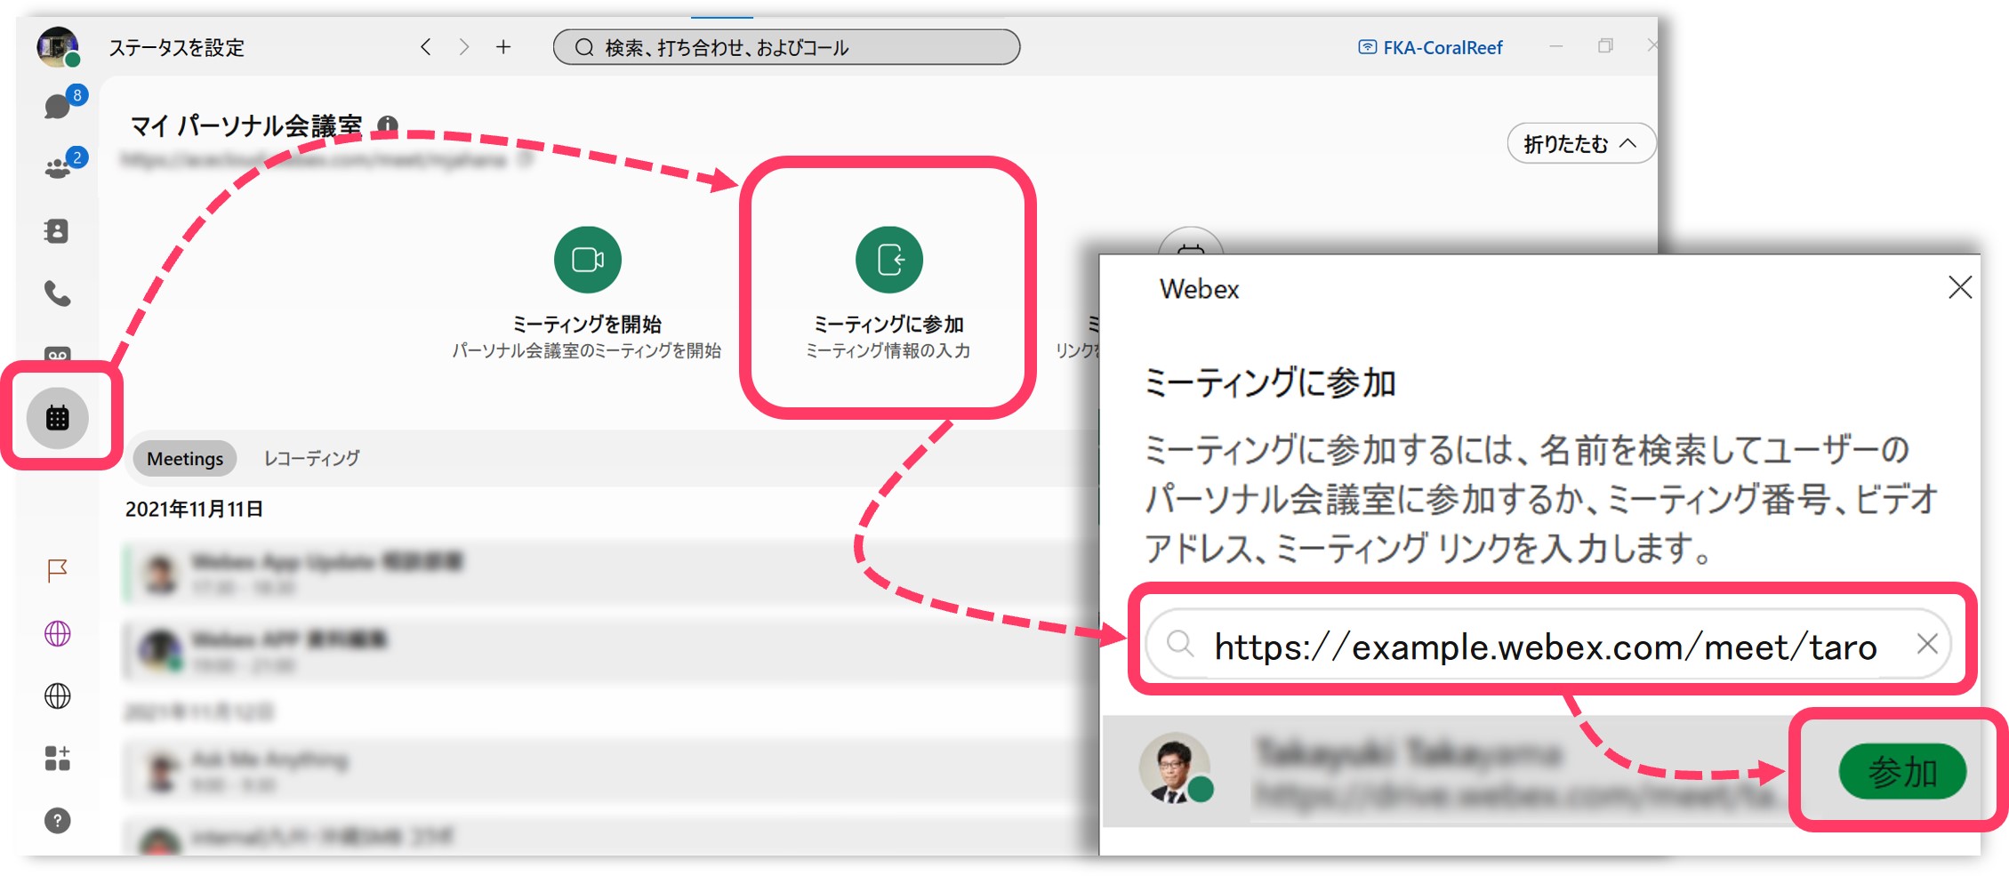Image resolution: width=2009 pixels, height=876 pixels.
Task: Clear the meeting link field text
Action: tap(1926, 644)
